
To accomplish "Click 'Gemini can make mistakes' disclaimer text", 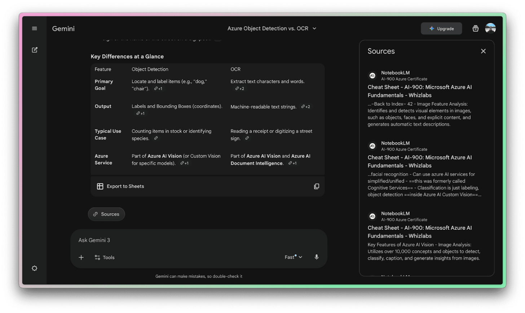I will [199, 277].
